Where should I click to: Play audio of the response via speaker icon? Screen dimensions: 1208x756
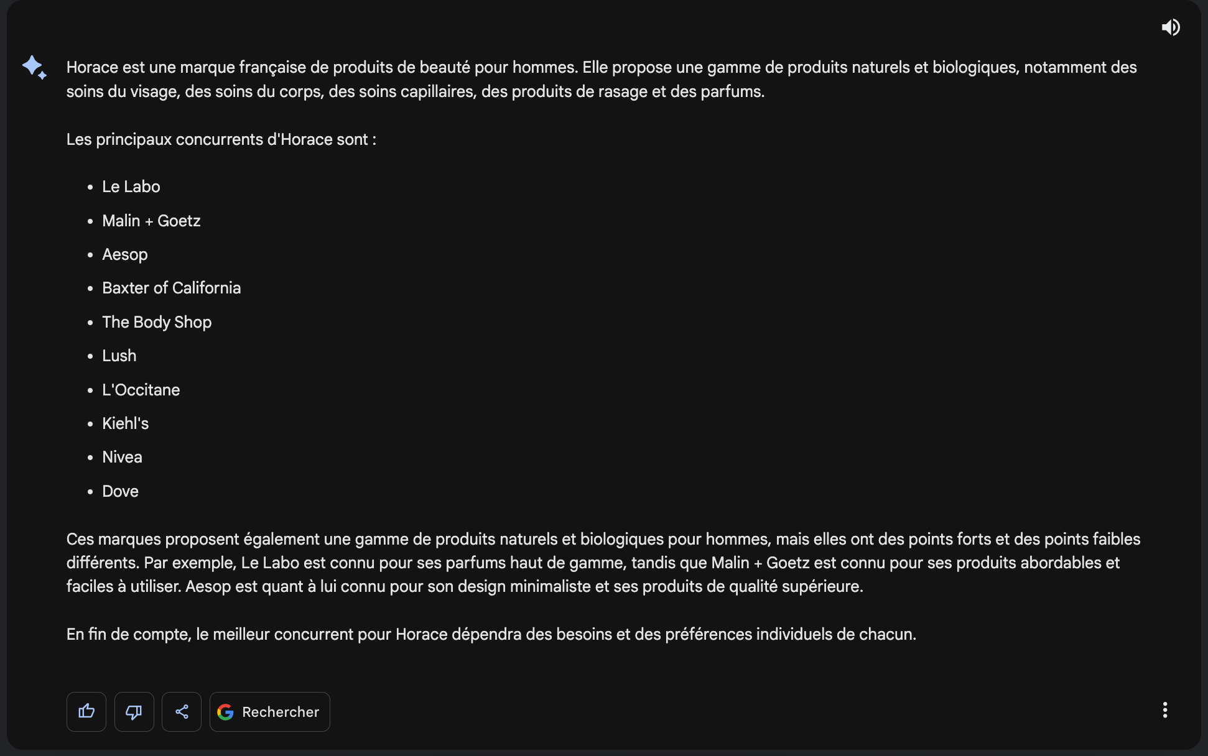(1171, 27)
